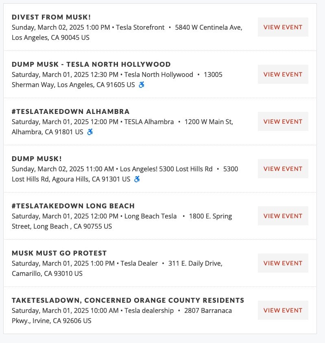Select the #TESLATAKEDOWN LONG BEACH heading
The width and height of the screenshot is (325, 343).
73,206
